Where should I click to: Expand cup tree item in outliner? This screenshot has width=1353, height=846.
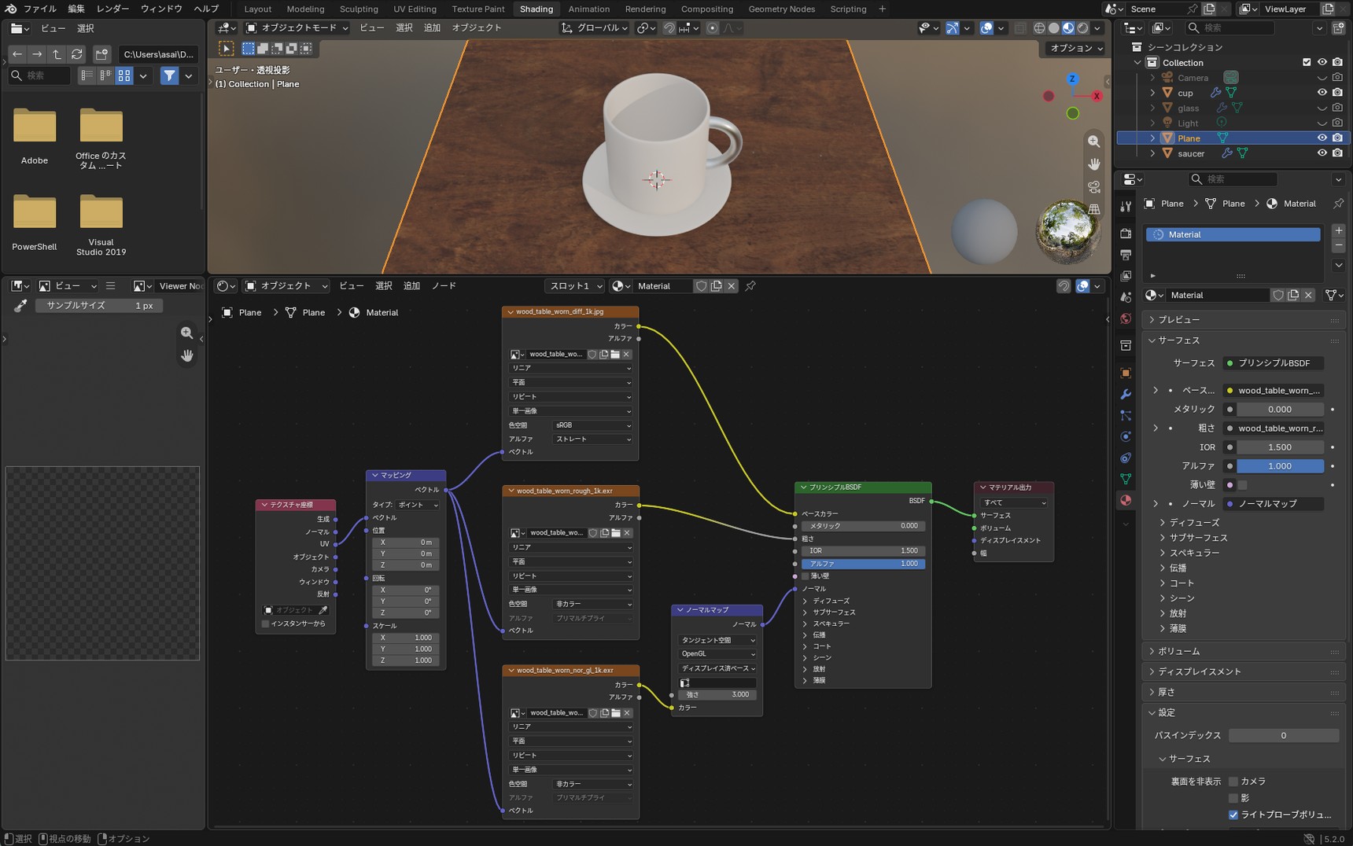click(1152, 93)
